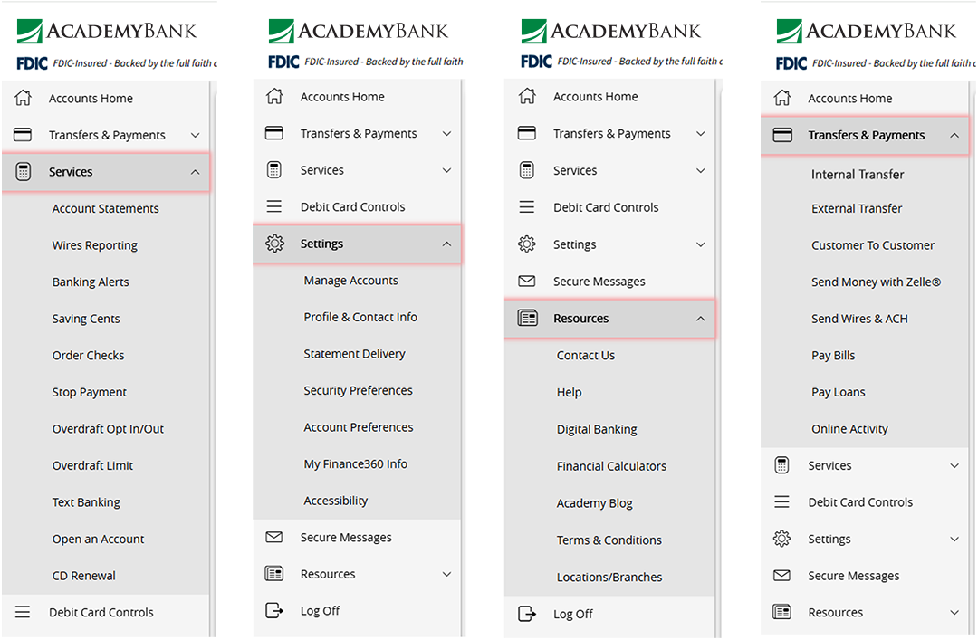This screenshot has width=978, height=640.
Task: Click the home icon in the Transfers-expanded panel
Action: click(782, 98)
